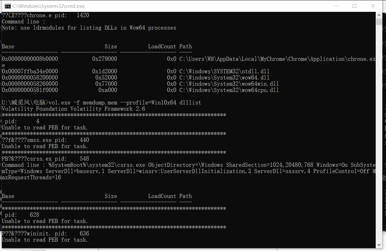The width and height of the screenshot is (386, 251).
Task: Click size value 0x77000
Action: pos(106,84)
